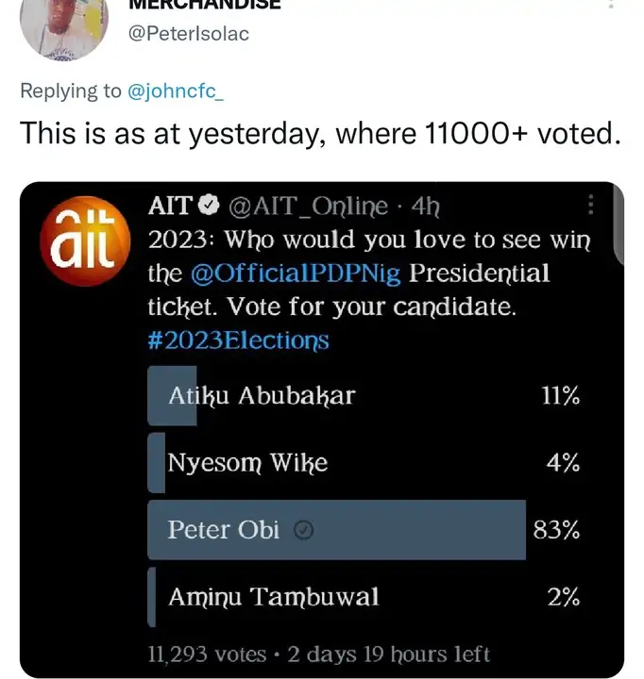Click the 11,293 votes count
This screenshot has width=644, height=679.
point(207,653)
